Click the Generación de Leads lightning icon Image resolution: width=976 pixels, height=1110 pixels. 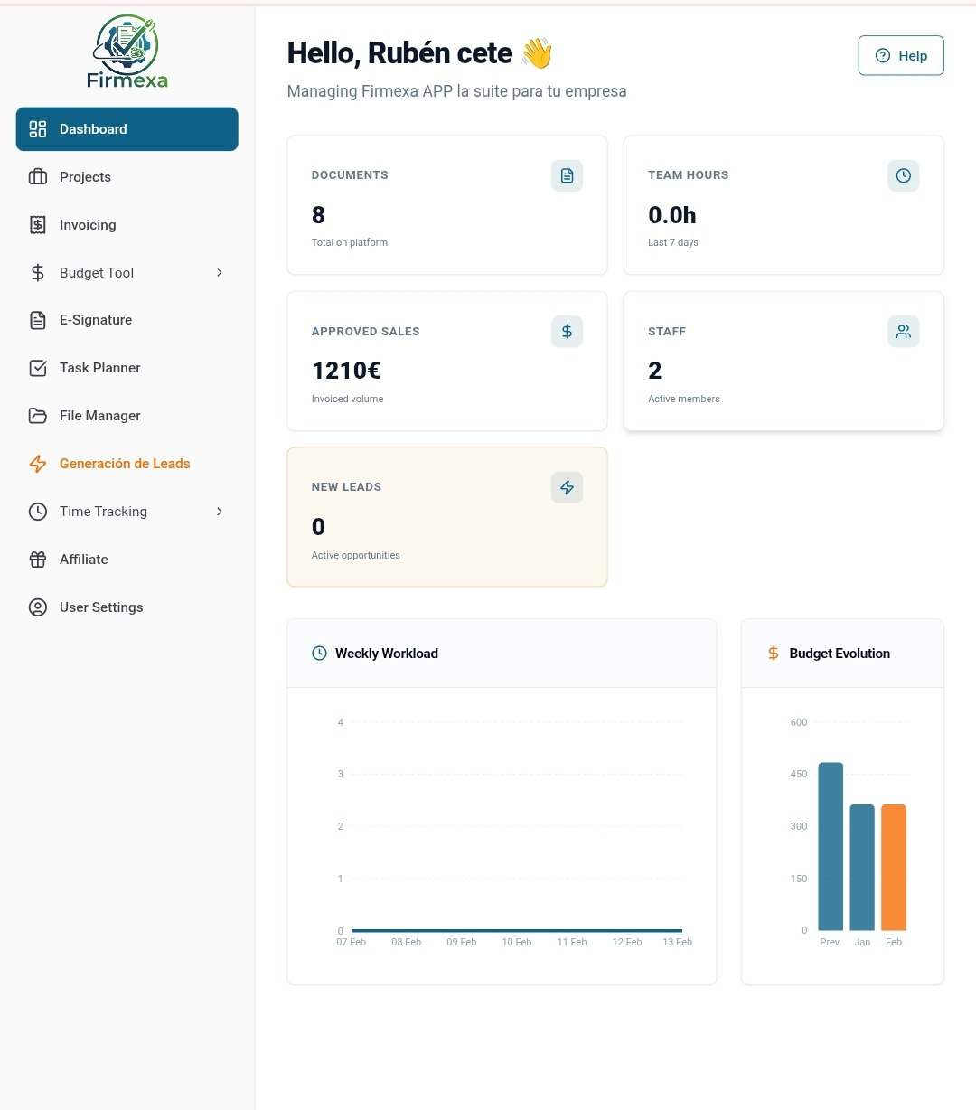37,463
